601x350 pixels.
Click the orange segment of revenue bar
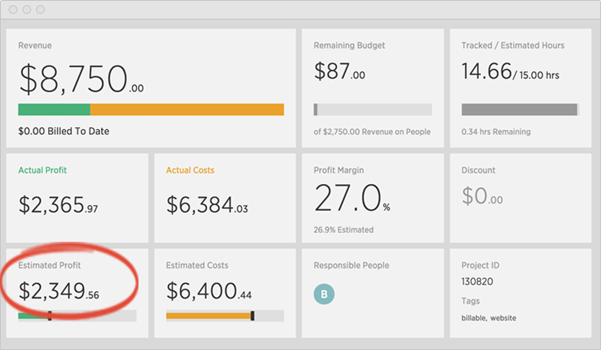click(x=187, y=110)
